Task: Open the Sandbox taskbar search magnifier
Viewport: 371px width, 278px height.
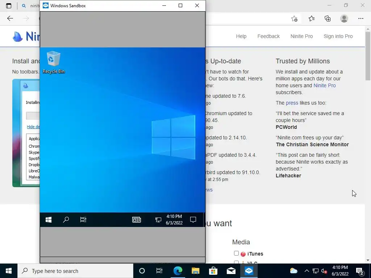Action: click(x=66, y=220)
